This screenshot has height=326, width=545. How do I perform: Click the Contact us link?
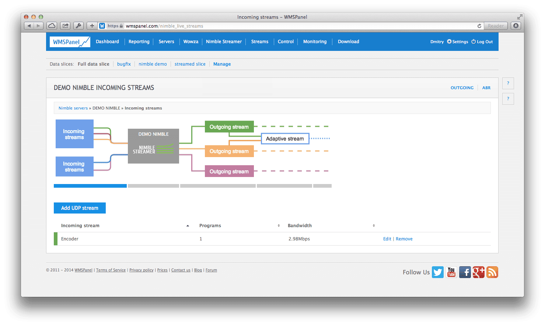181,270
